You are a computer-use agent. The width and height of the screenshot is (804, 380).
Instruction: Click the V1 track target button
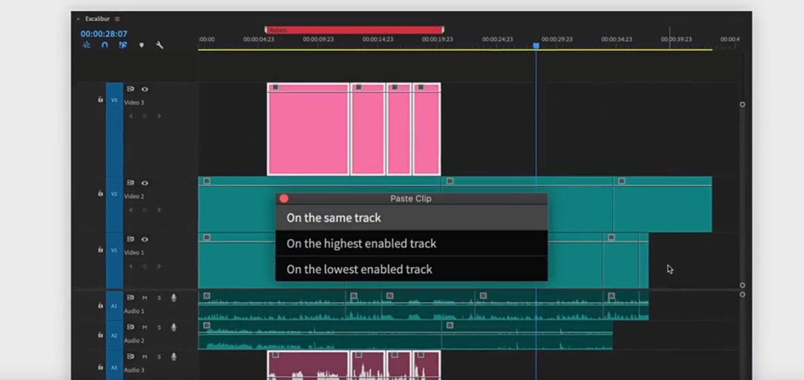[114, 250]
